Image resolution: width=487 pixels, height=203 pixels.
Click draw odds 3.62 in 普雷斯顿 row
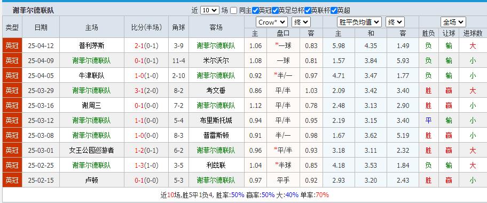371,135
